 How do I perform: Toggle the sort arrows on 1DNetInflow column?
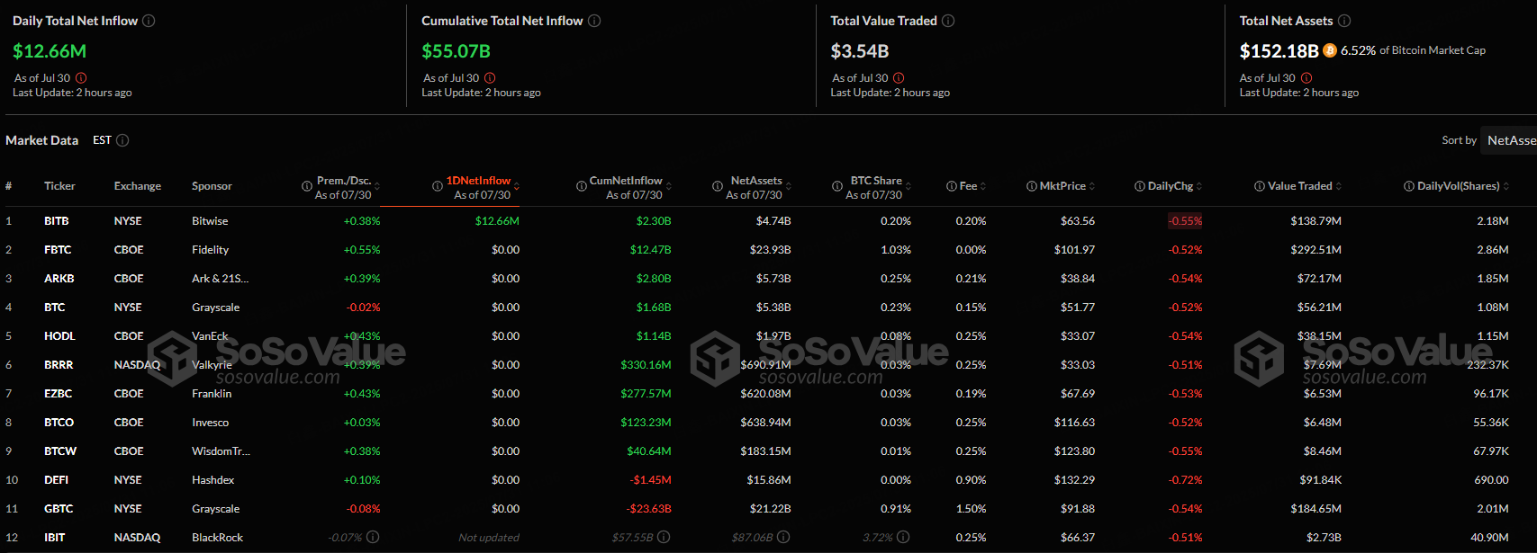[x=517, y=186]
